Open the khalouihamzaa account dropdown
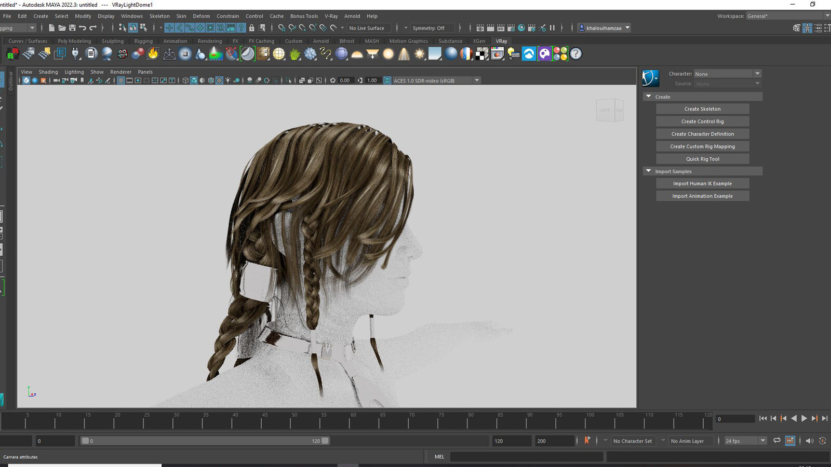This screenshot has width=831, height=467. click(604, 28)
